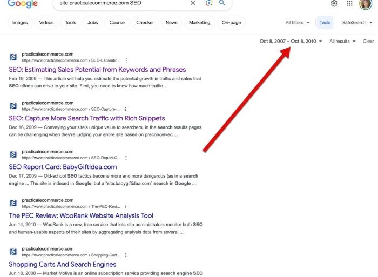Image resolution: width=378 pixels, height=277 pixels.
Task: Expand the All filters dropdown
Action: pyautogui.click(x=297, y=23)
